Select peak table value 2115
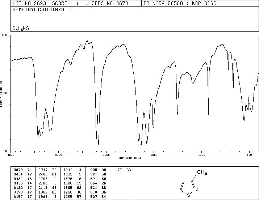The height and width of the screenshot is (200, 259). 43,188
